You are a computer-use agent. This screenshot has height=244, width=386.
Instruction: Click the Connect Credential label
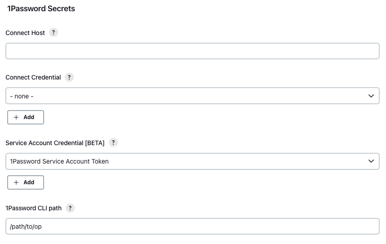coord(33,77)
